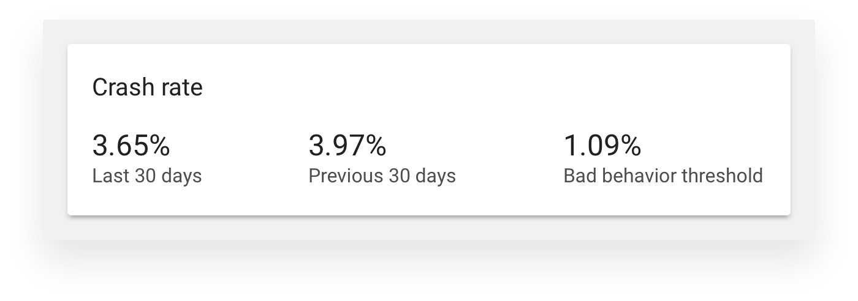This screenshot has height=301, width=858.
Task: Click the word days under 3.65%
Action: (182, 176)
